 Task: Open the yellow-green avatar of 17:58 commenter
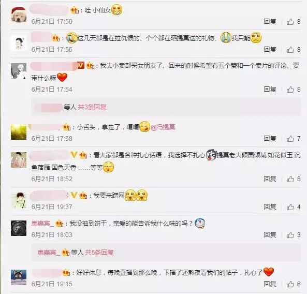[x=19, y=132]
